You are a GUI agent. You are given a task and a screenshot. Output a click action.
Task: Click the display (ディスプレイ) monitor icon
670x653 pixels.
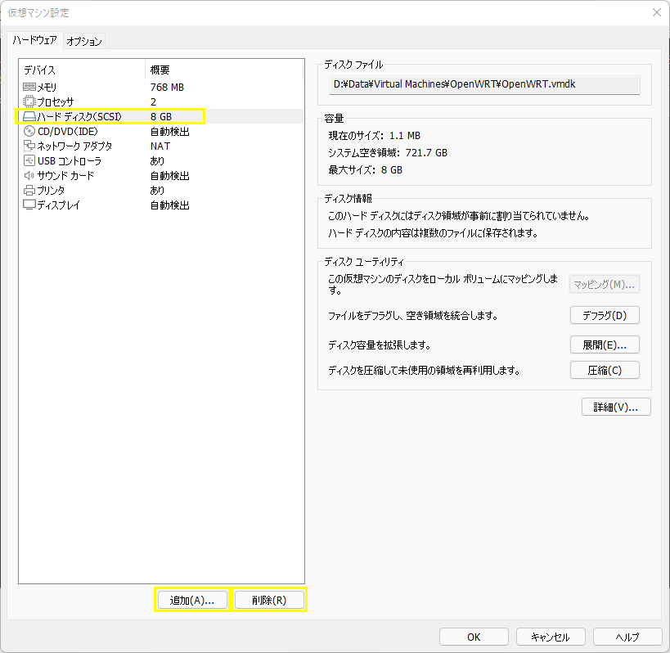click(29, 205)
